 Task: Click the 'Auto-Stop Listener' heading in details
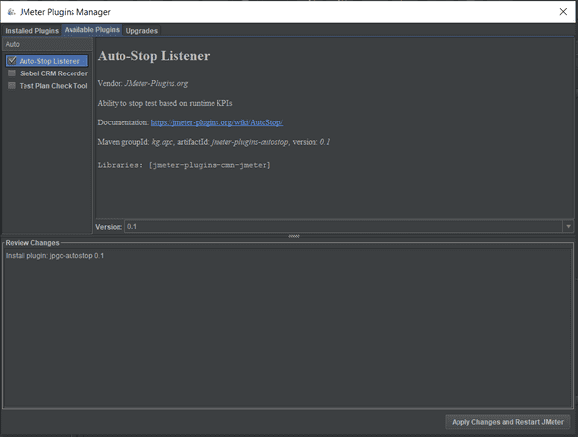coord(154,56)
